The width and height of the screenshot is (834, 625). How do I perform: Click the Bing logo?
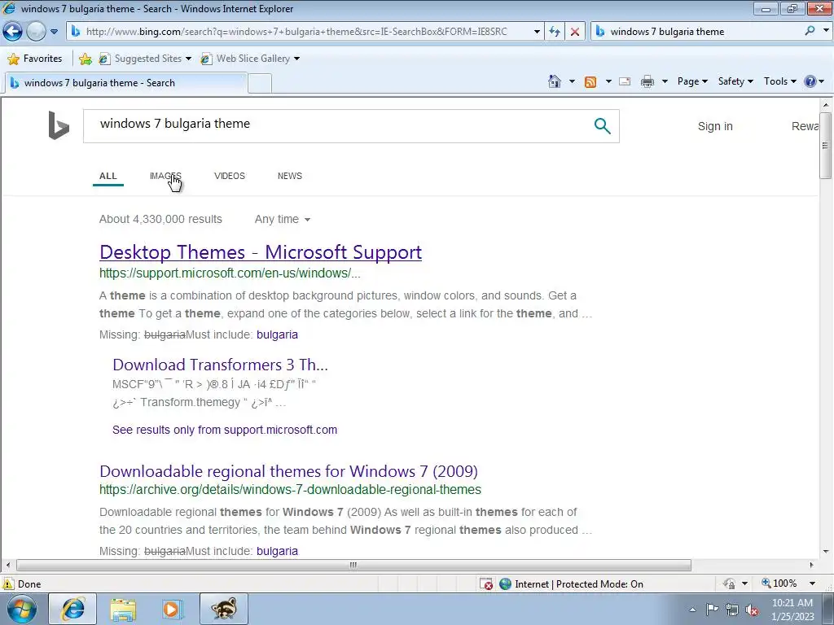(x=59, y=125)
